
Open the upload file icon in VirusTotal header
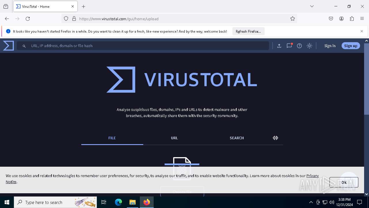(x=279, y=46)
